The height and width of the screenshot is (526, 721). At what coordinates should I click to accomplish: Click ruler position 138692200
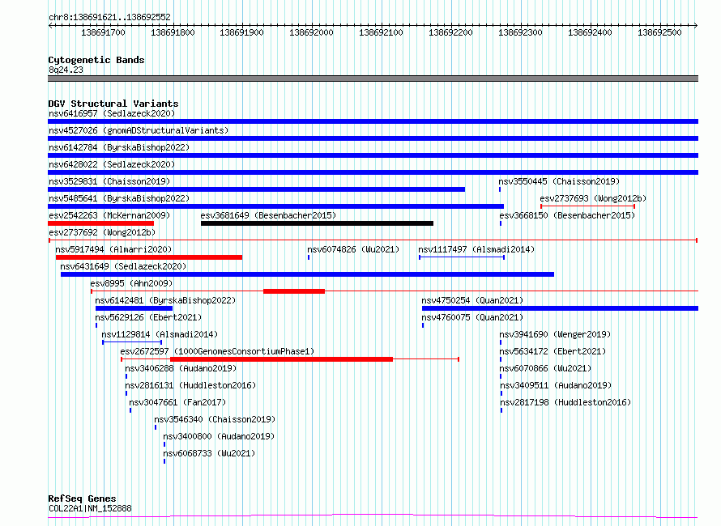click(450, 32)
